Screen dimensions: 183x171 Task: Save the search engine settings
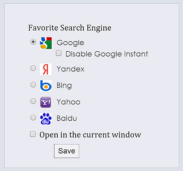67,151
